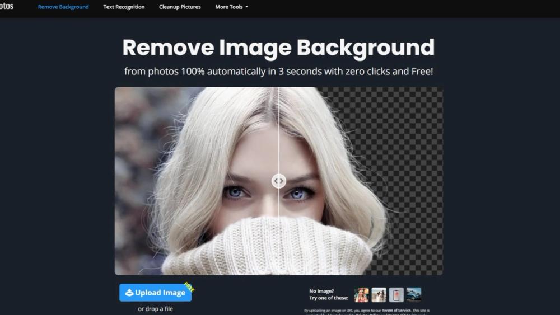Go to Cleanup Pictures tool
Screen dimensions: 560x315
point(180,7)
